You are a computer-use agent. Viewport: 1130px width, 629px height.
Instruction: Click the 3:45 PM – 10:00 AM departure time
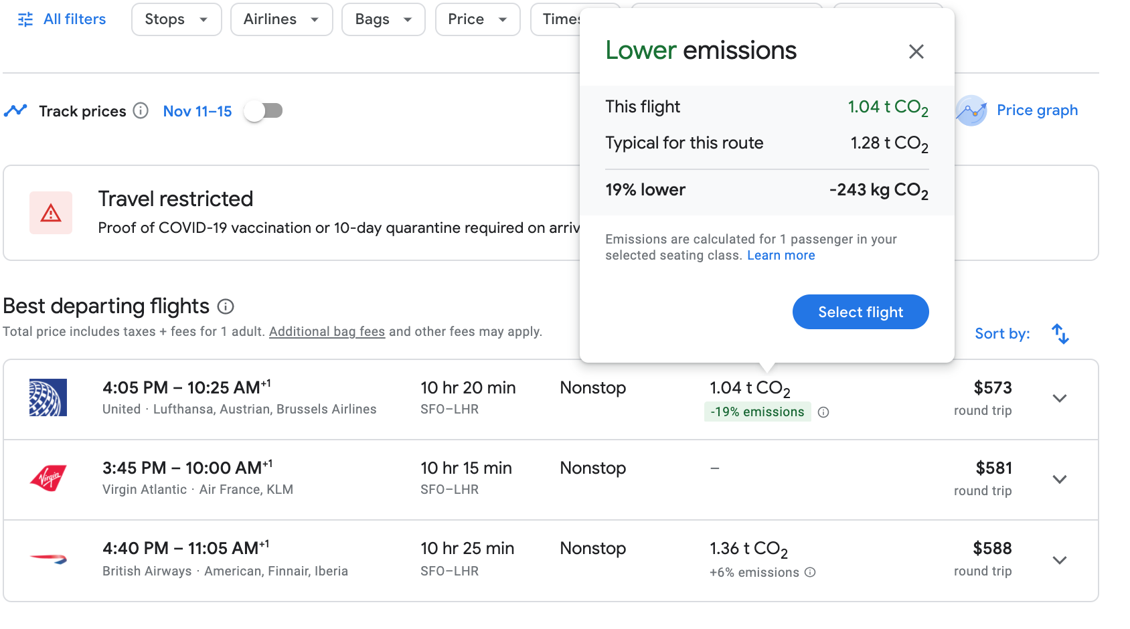coord(187,468)
